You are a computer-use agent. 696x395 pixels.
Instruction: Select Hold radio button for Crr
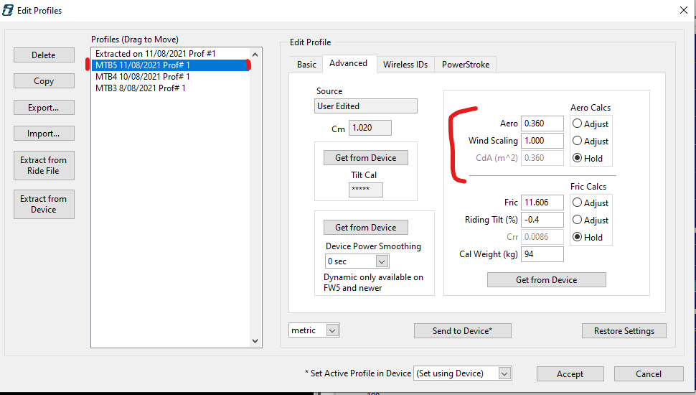[577, 237]
